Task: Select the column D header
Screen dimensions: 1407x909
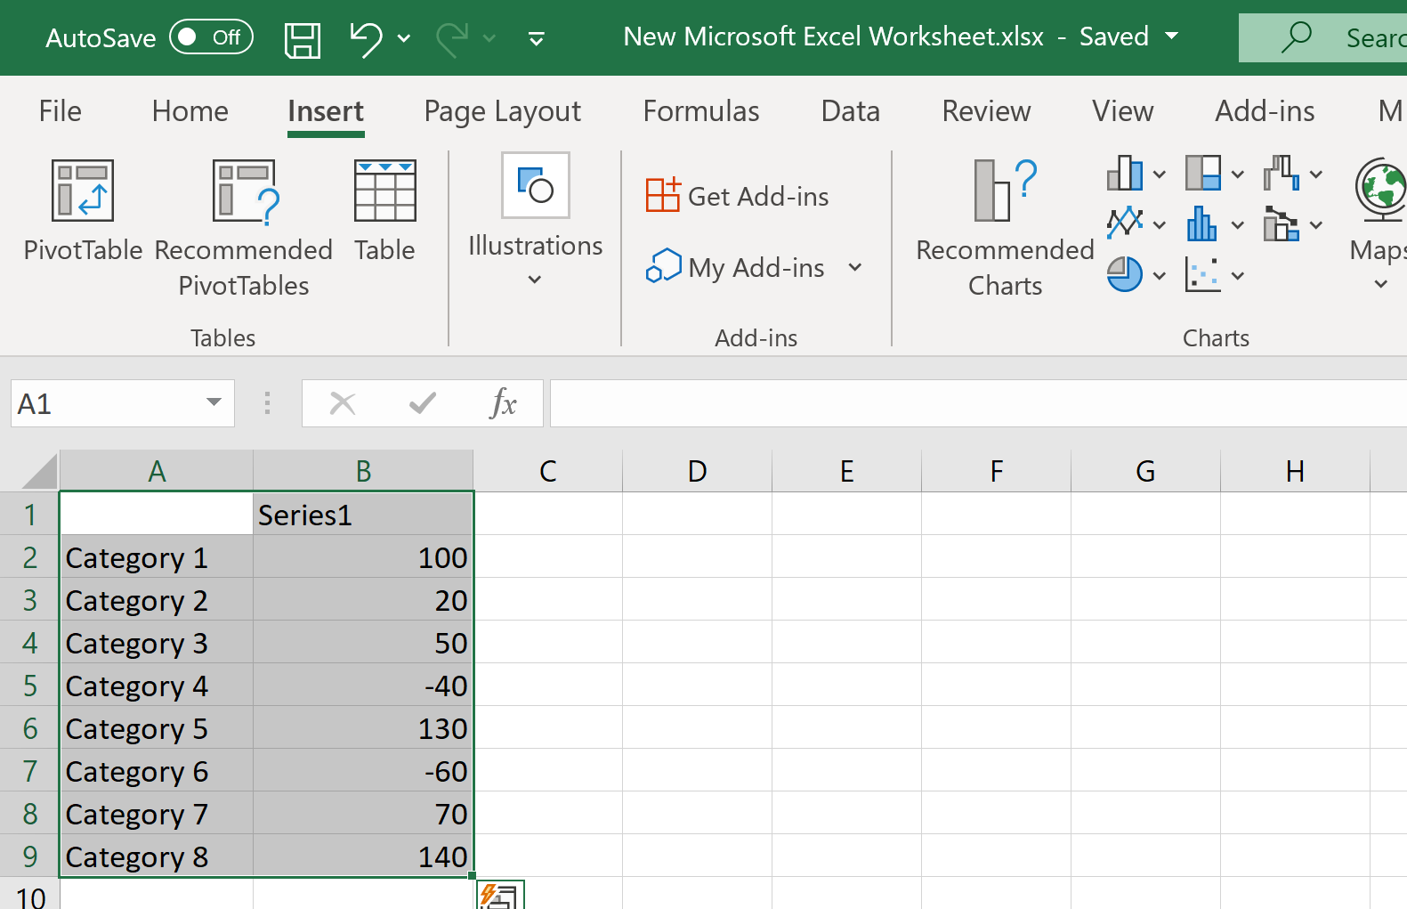Action: (x=697, y=471)
